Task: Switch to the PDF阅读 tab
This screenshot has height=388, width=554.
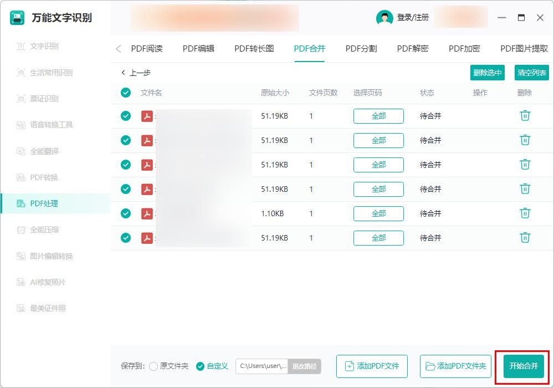Action: tap(147, 48)
